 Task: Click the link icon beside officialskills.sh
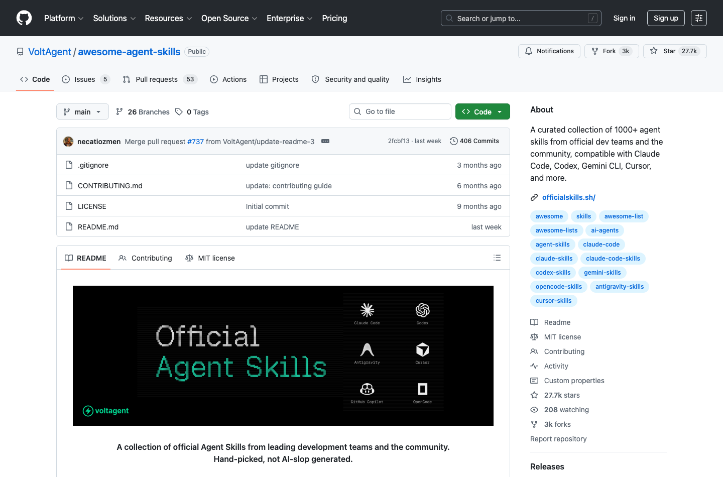pyautogui.click(x=534, y=197)
